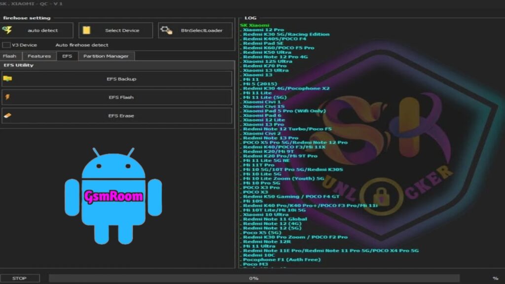
Task: Click the 0% progress bar
Action: pyautogui.click(x=253, y=278)
